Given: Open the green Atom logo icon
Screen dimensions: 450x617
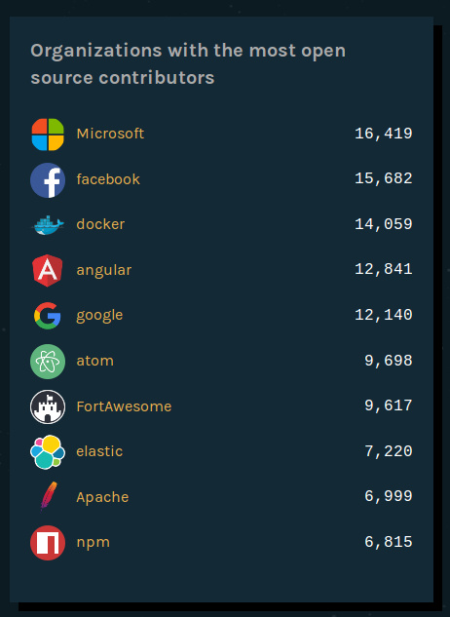Looking at the screenshot, I should 48,362.
